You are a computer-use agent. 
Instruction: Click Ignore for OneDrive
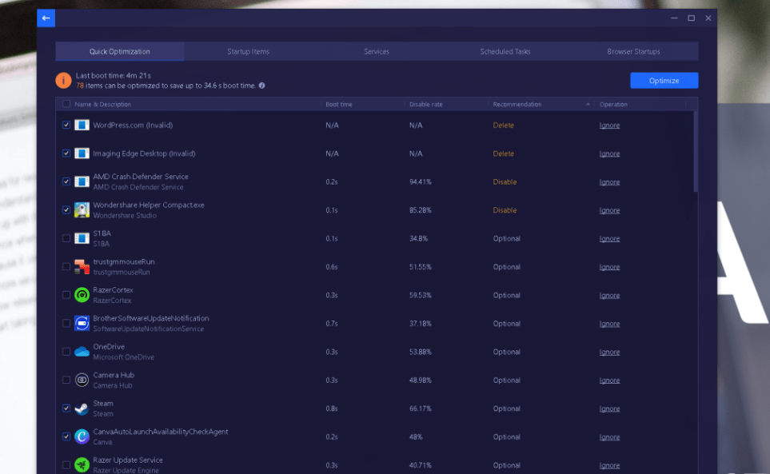click(609, 352)
